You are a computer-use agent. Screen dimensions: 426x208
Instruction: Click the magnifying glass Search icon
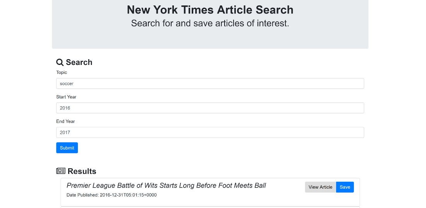coord(60,62)
